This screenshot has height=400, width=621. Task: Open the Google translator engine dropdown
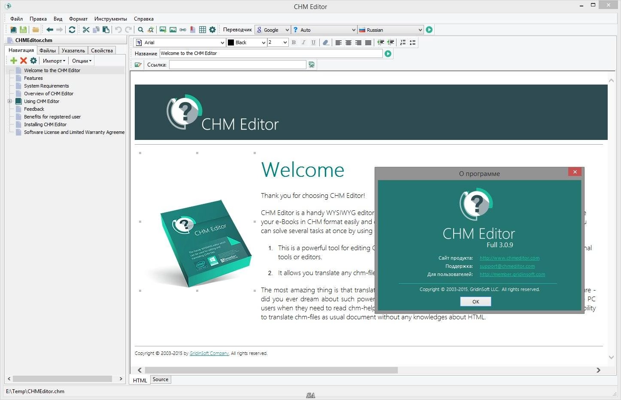(x=273, y=30)
